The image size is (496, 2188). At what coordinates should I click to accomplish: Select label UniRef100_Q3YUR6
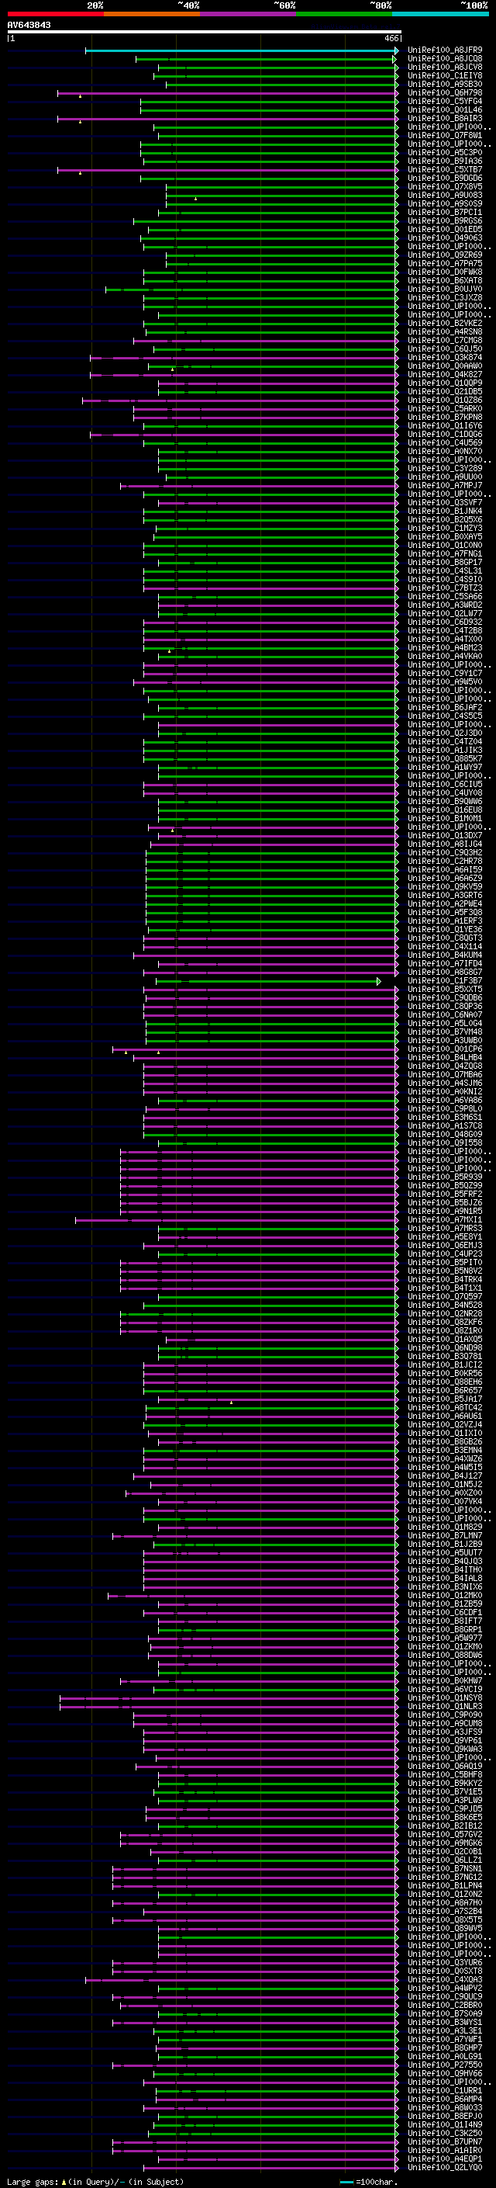point(445,1963)
